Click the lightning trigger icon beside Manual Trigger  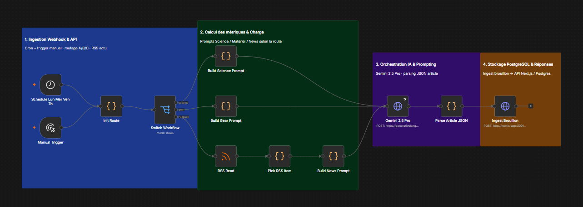[x=34, y=128]
